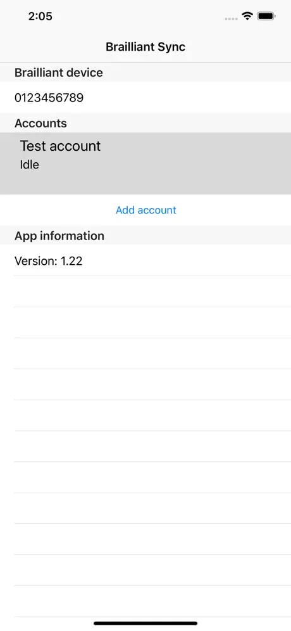Viewport: 291px width, 631px height.
Task: Tap the 2:05 clock in status bar
Action: click(x=40, y=16)
